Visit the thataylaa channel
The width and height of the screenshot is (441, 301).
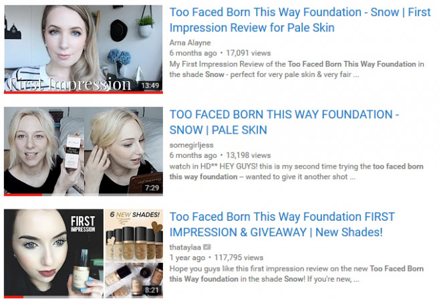click(x=185, y=247)
